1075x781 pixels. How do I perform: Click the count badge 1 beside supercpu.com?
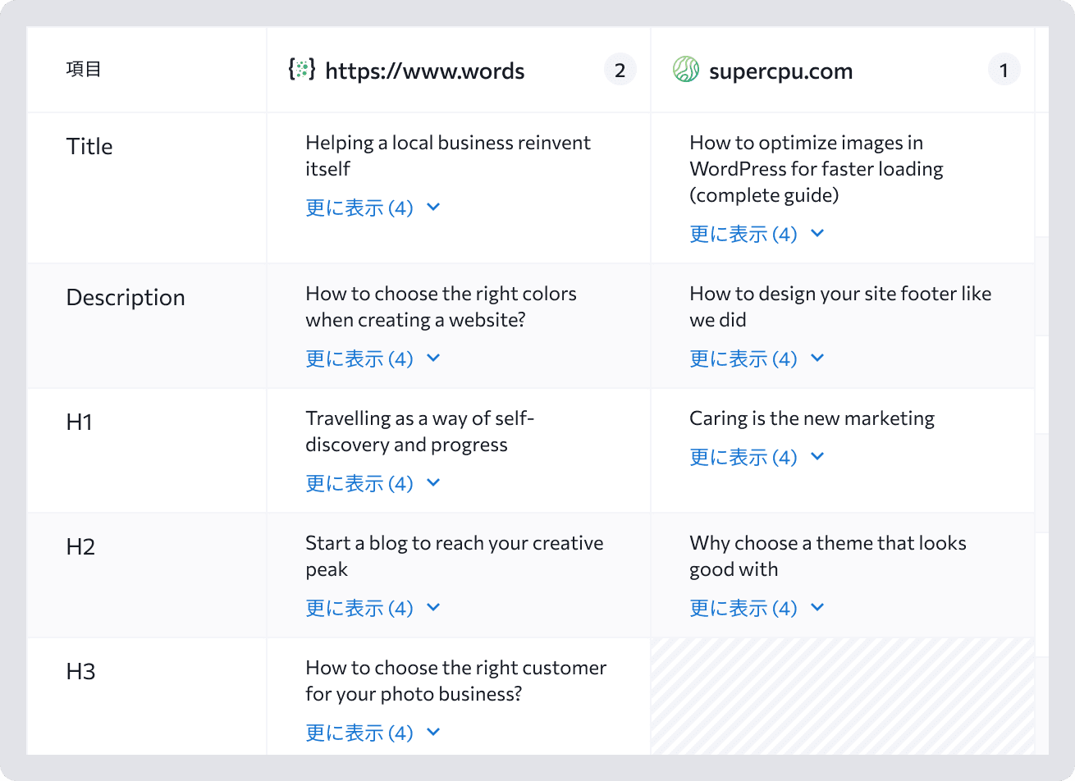pos(1004,70)
